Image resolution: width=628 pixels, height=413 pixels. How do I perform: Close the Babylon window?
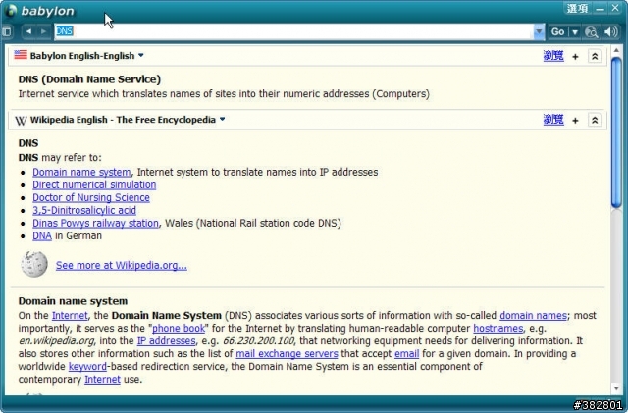tap(615, 8)
